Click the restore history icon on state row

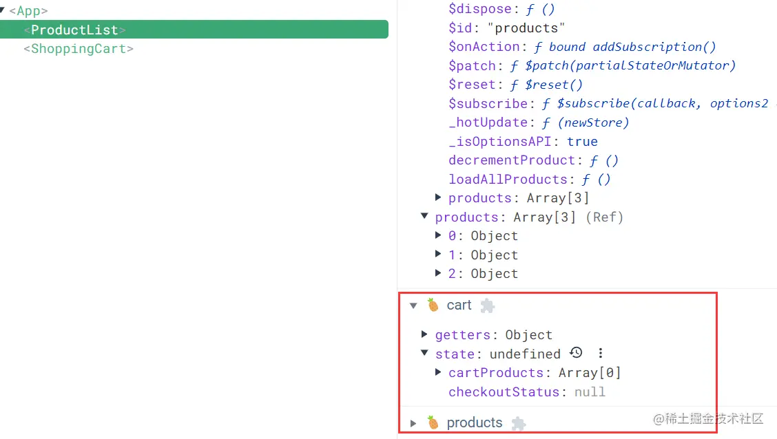pos(577,353)
